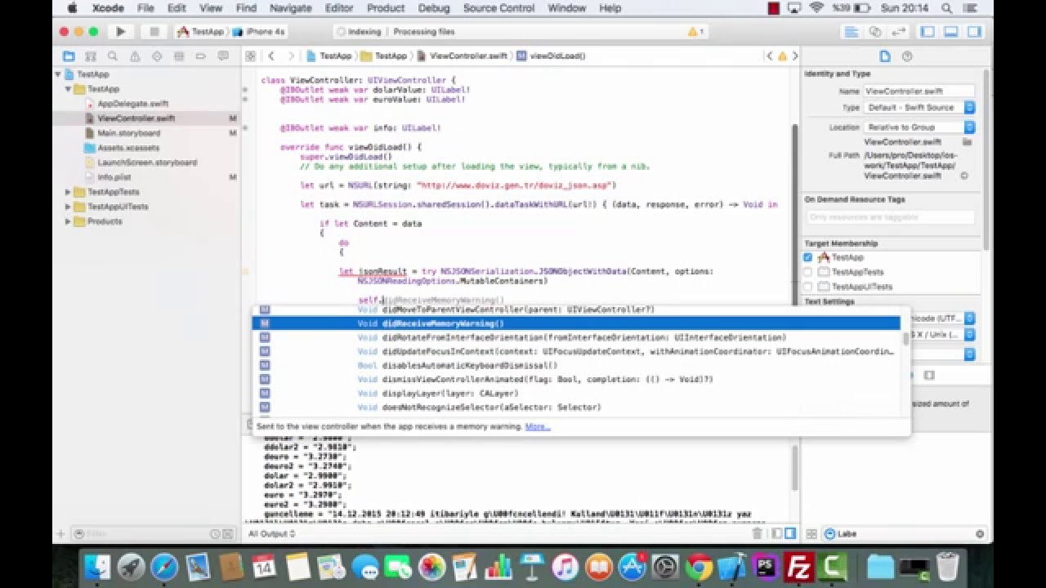Viewport: 1046px width, 588px height.
Task: Open FileZilla from the Dock
Action: 798,566
